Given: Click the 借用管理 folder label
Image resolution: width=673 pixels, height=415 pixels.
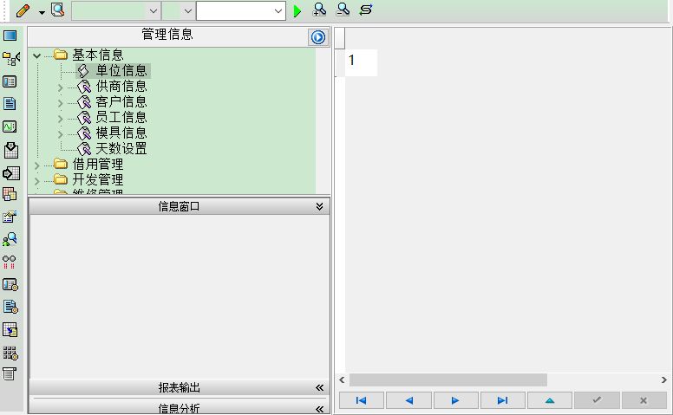Looking at the screenshot, I should [x=98, y=165].
